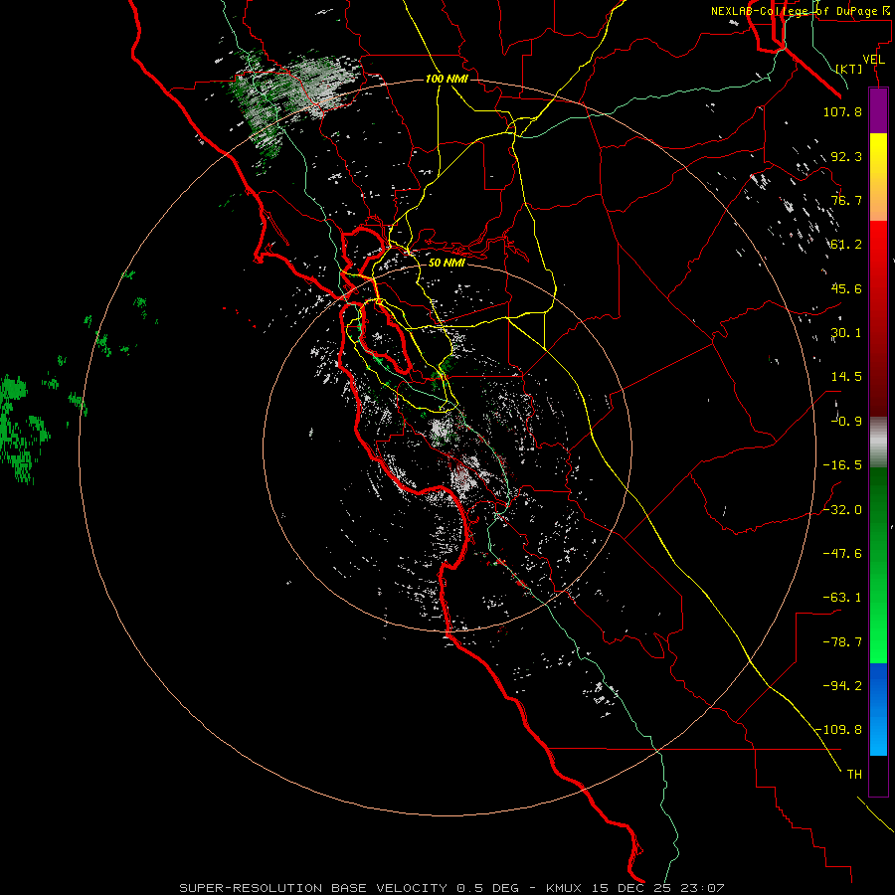Pick the blue segment of the velocity color bar

[878, 709]
